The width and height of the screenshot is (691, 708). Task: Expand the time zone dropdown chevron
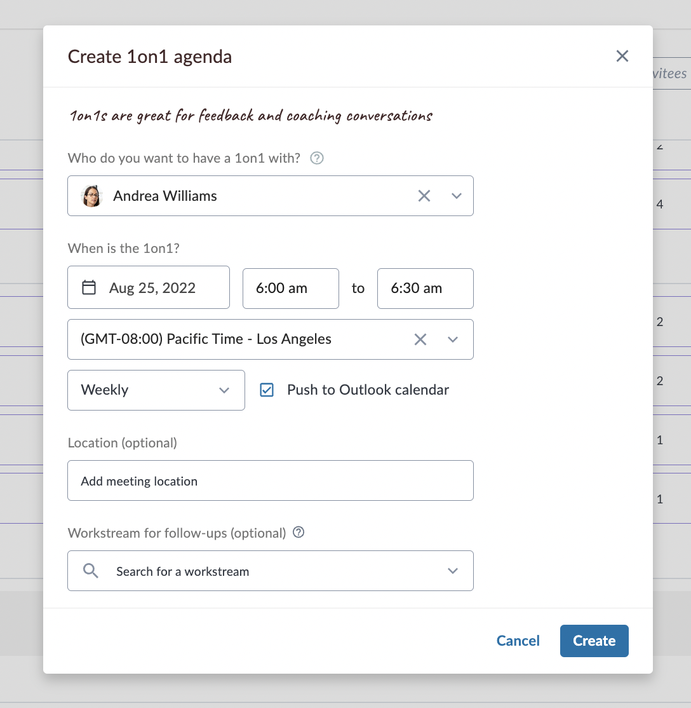pyautogui.click(x=453, y=339)
